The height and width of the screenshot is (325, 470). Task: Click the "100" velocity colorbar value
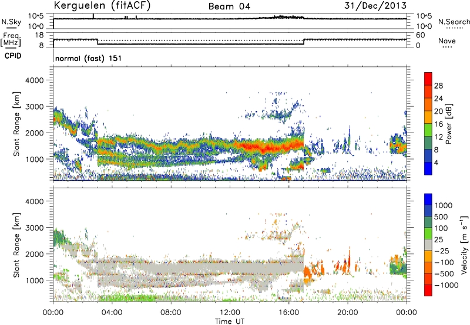[441, 228]
